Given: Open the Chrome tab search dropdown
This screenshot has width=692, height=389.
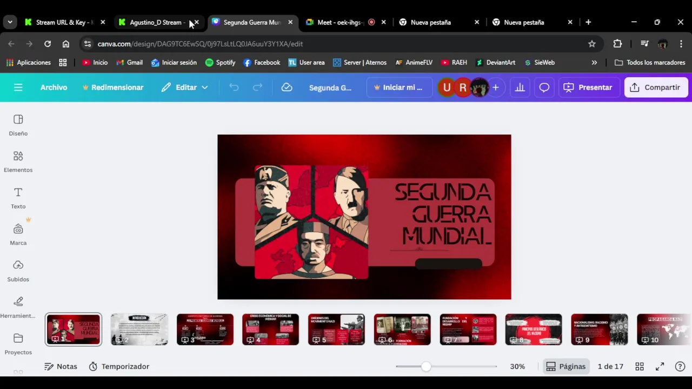Looking at the screenshot, I should (10, 22).
